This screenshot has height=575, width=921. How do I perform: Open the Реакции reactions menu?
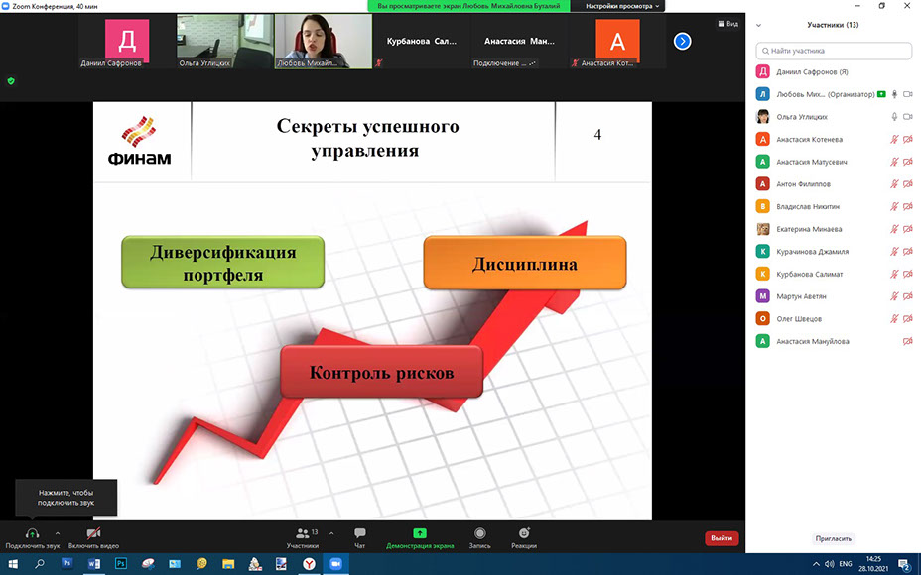[524, 534]
